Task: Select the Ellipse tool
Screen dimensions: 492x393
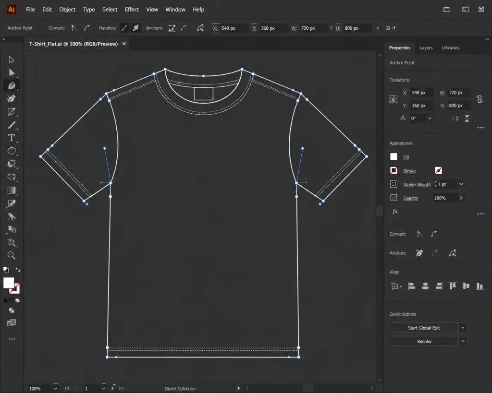Action: coord(12,151)
